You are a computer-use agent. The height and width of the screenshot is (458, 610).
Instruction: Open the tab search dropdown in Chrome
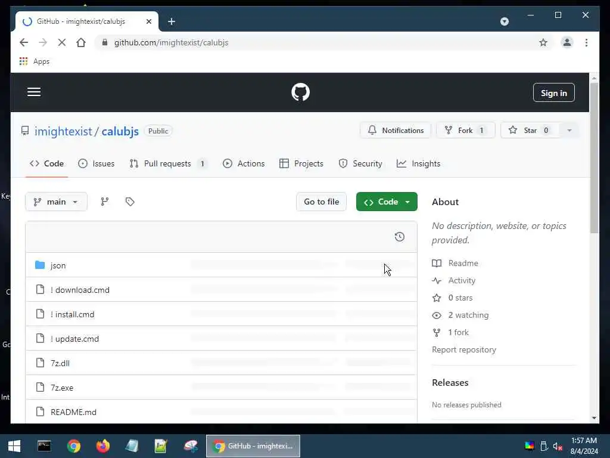[505, 21]
